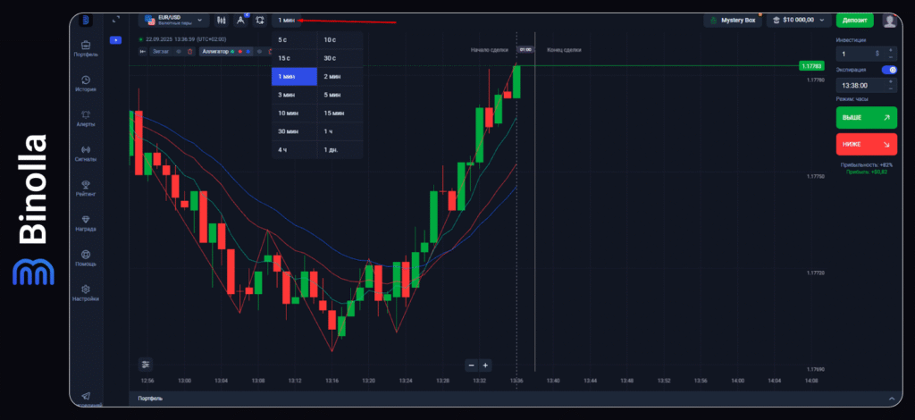The height and width of the screenshot is (420, 915).
Task: Open Алерты in the left sidebar
Action: 86,118
